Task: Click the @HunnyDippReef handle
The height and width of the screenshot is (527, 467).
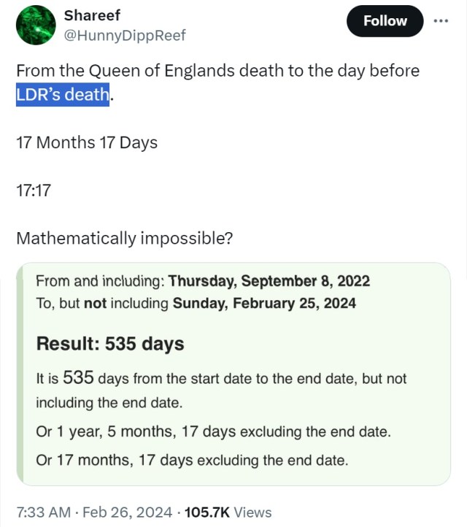Action: click(x=125, y=35)
